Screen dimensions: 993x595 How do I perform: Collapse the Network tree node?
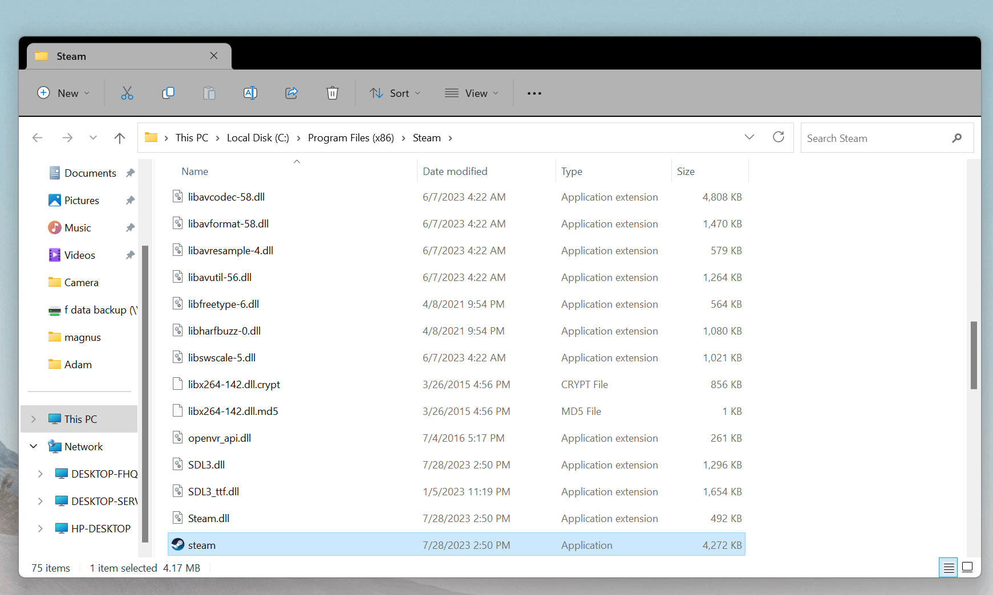coord(34,446)
